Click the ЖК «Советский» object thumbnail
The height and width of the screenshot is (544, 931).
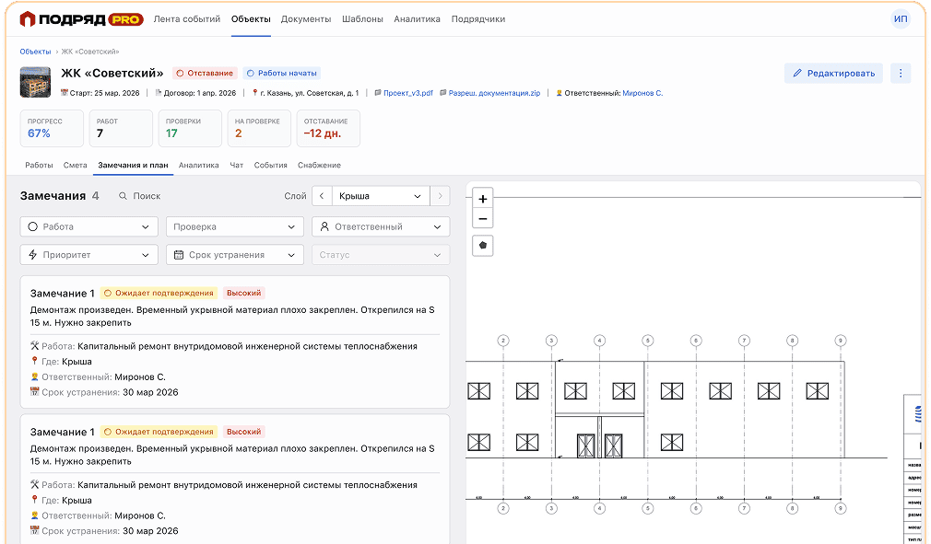point(35,82)
